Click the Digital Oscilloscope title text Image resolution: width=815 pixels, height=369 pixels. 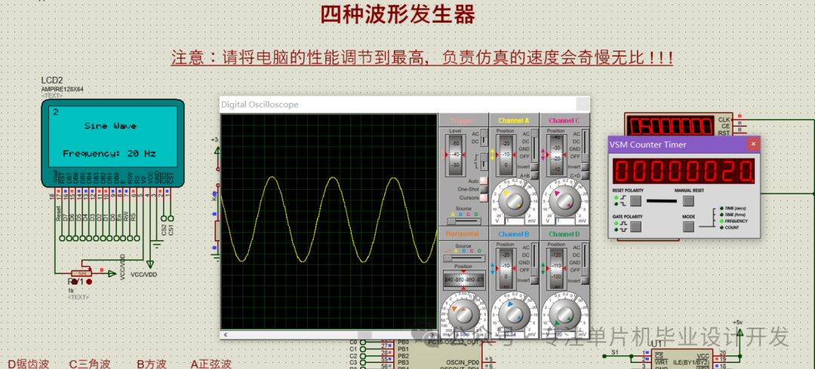[260, 105]
